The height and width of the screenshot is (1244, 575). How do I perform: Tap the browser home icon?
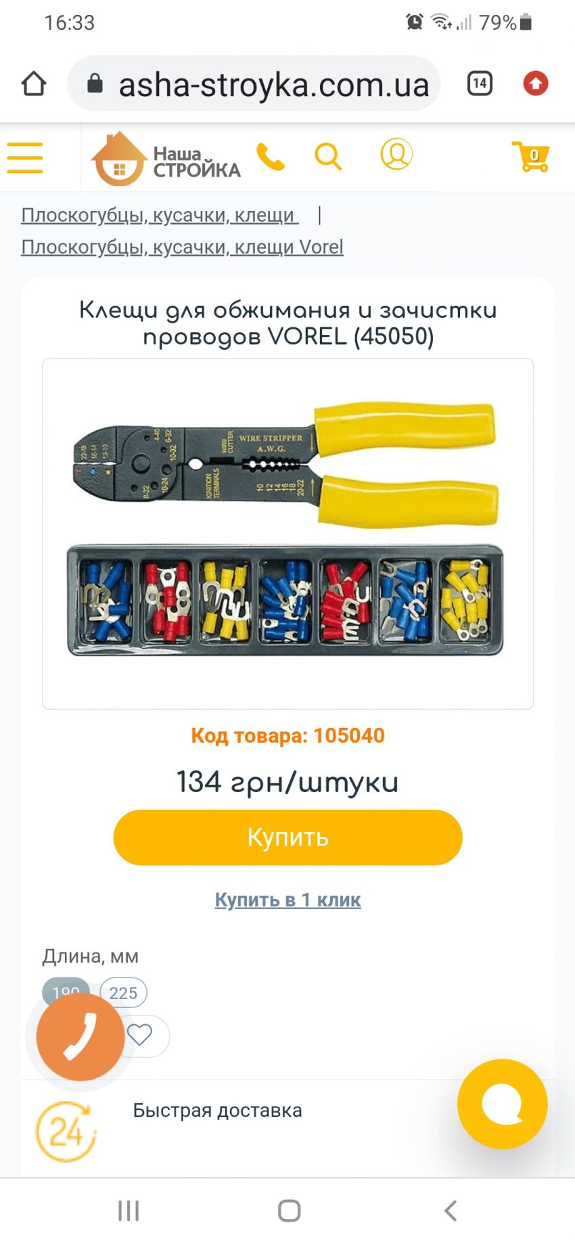[34, 84]
